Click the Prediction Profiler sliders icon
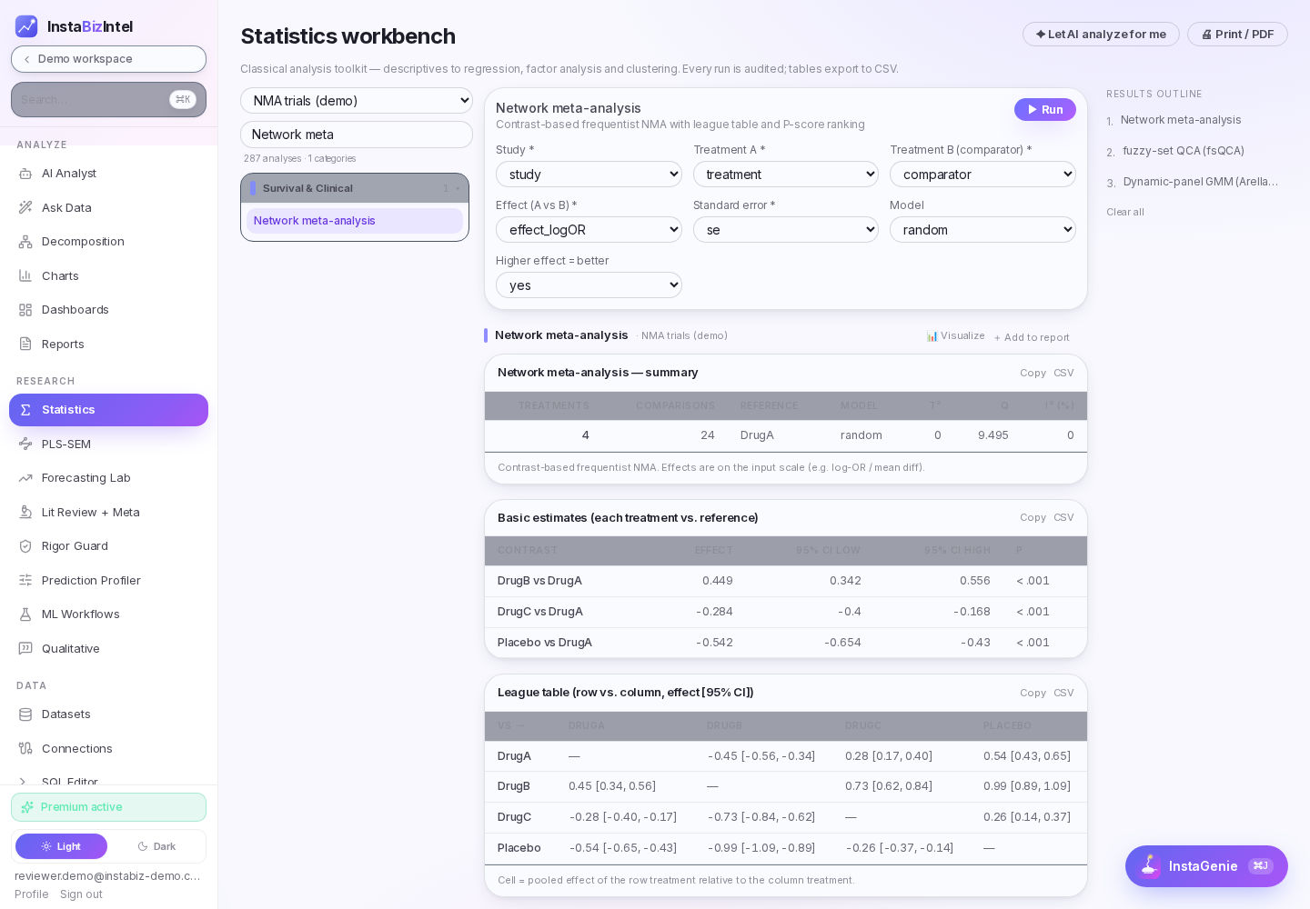 click(x=25, y=580)
